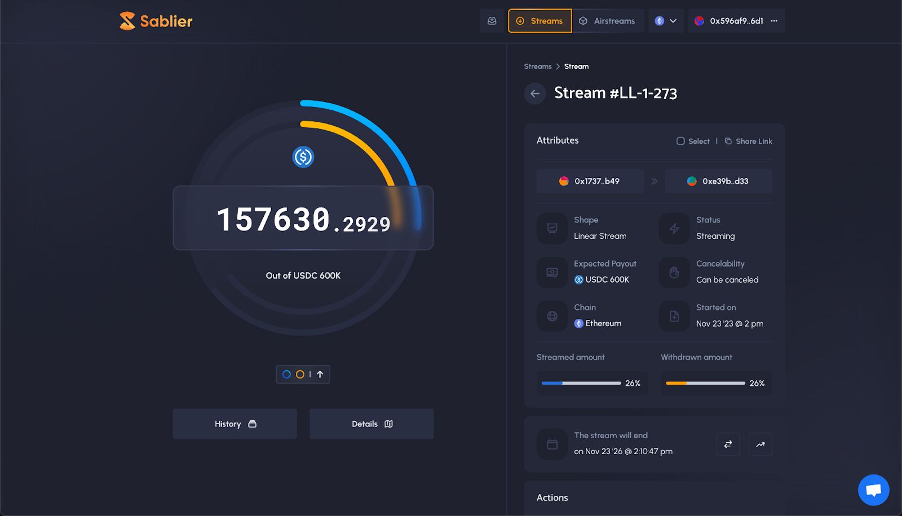
Task: Click the Streamed amount progress bar
Action: point(581,383)
